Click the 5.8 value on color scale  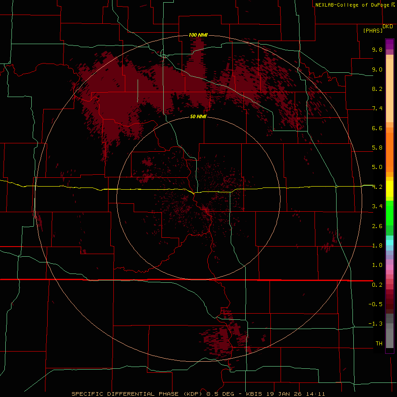pyautogui.click(x=377, y=148)
